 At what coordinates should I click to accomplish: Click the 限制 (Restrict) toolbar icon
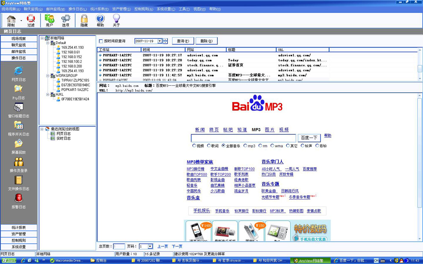11,20
